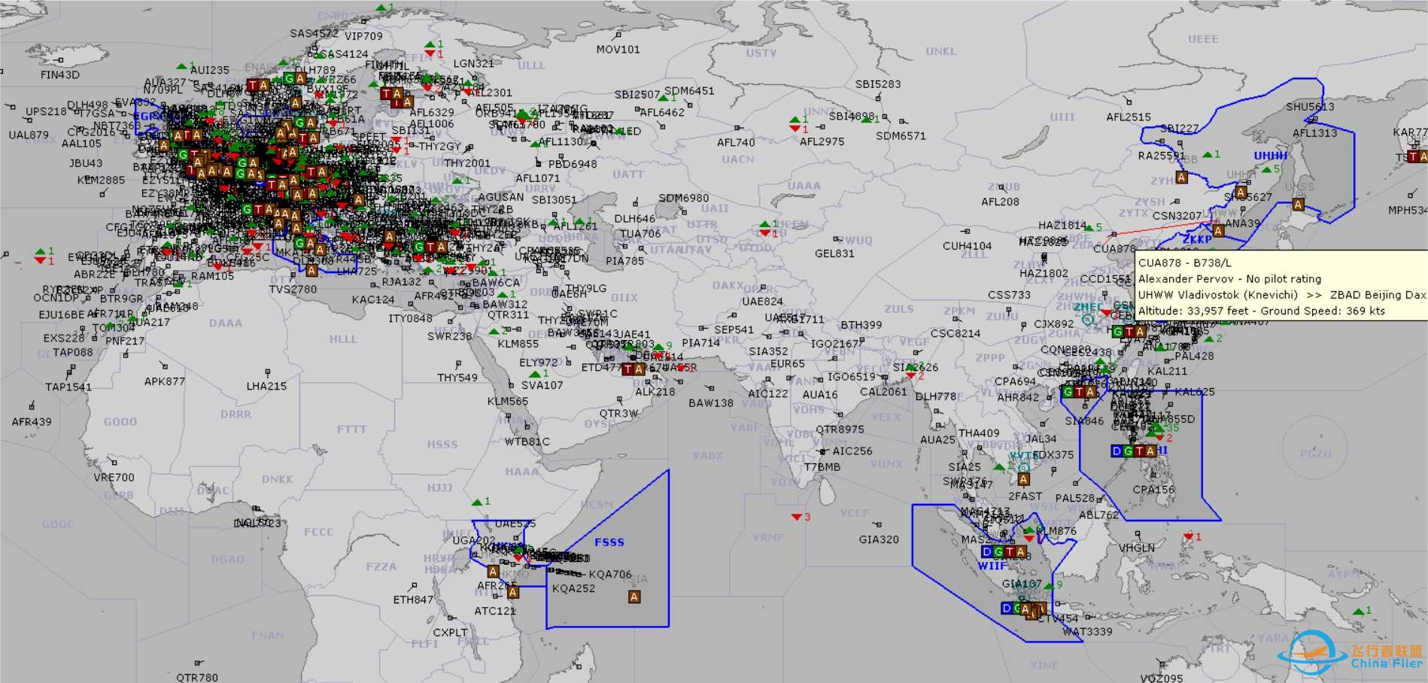Select aircraft label FIN43D
Image resolution: width=1428 pixels, height=683 pixels.
click(x=60, y=74)
